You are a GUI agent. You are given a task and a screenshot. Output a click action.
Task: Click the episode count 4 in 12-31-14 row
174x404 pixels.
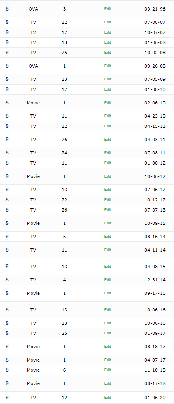tap(64, 280)
